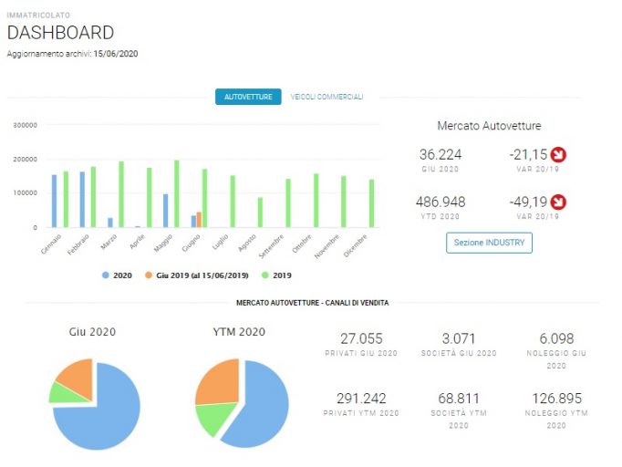
Task: Click the red down-arrow icon beside -21,15
Action: click(558, 154)
